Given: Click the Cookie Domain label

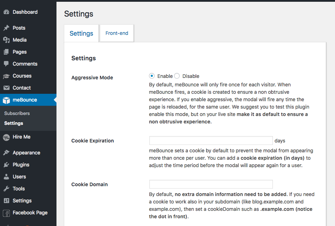Looking at the screenshot, I should (x=90, y=184).
